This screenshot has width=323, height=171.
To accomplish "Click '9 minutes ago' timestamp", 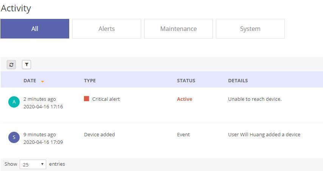I will (40, 135).
